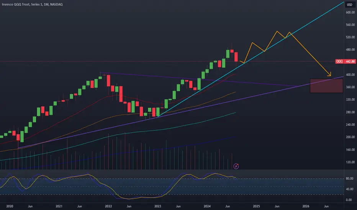Click the 600.00 price axis label

pyautogui.click(x=350, y=12)
